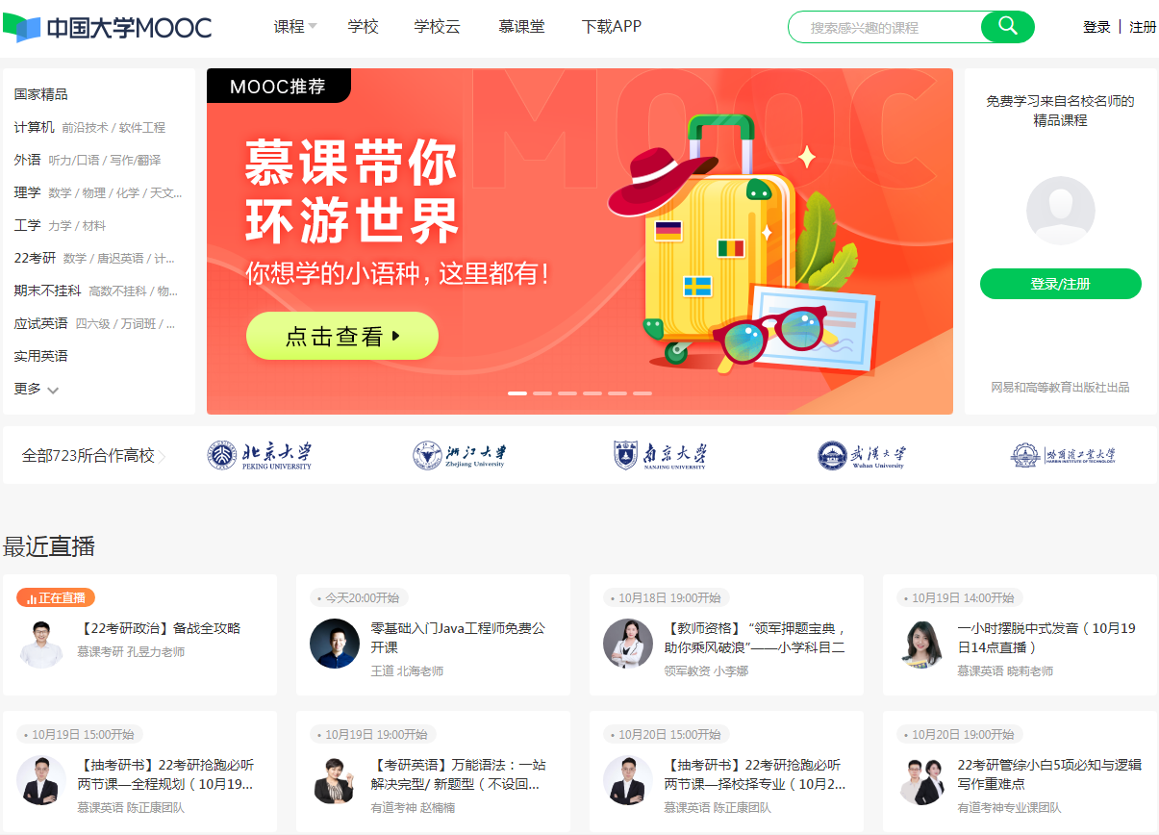The height and width of the screenshot is (835, 1159).
Task: Select the second banner carousel indicator
Action: (x=542, y=392)
